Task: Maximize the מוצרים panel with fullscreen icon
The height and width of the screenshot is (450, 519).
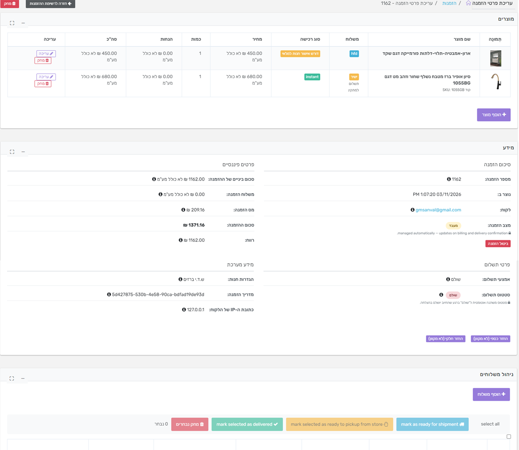Action: (x=12, y=23)
